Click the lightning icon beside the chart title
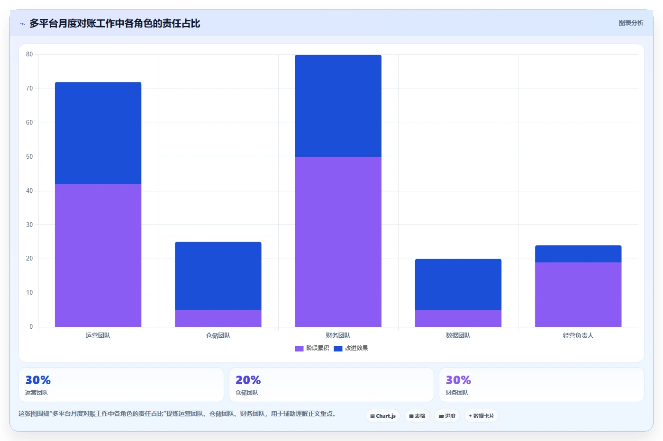This screenshot has width=663, height=441. (x=22, y=24)
